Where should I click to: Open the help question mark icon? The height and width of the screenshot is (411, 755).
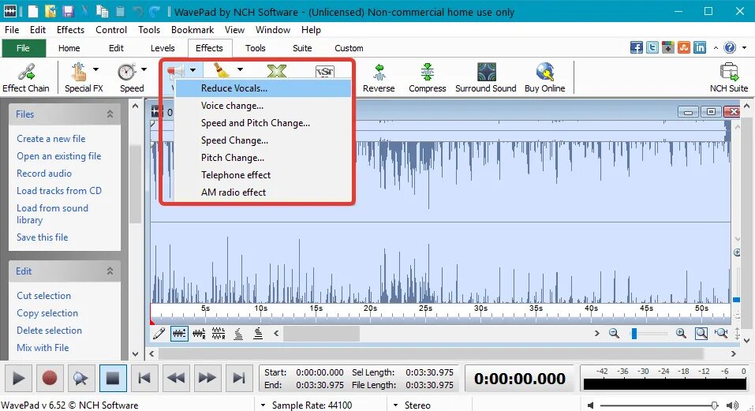pos(730,47)
